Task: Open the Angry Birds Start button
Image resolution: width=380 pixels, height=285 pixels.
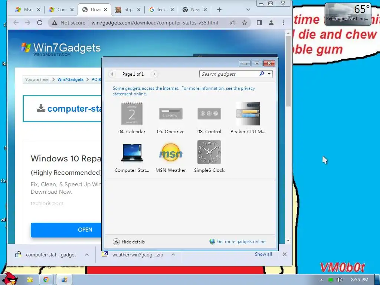Action: pyautogui.click(x=10, y=279)
